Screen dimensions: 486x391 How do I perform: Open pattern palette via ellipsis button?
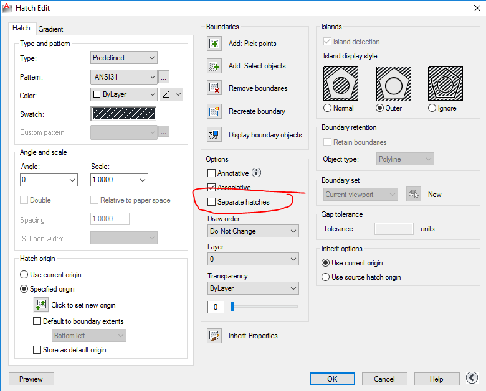click(164, 76)
